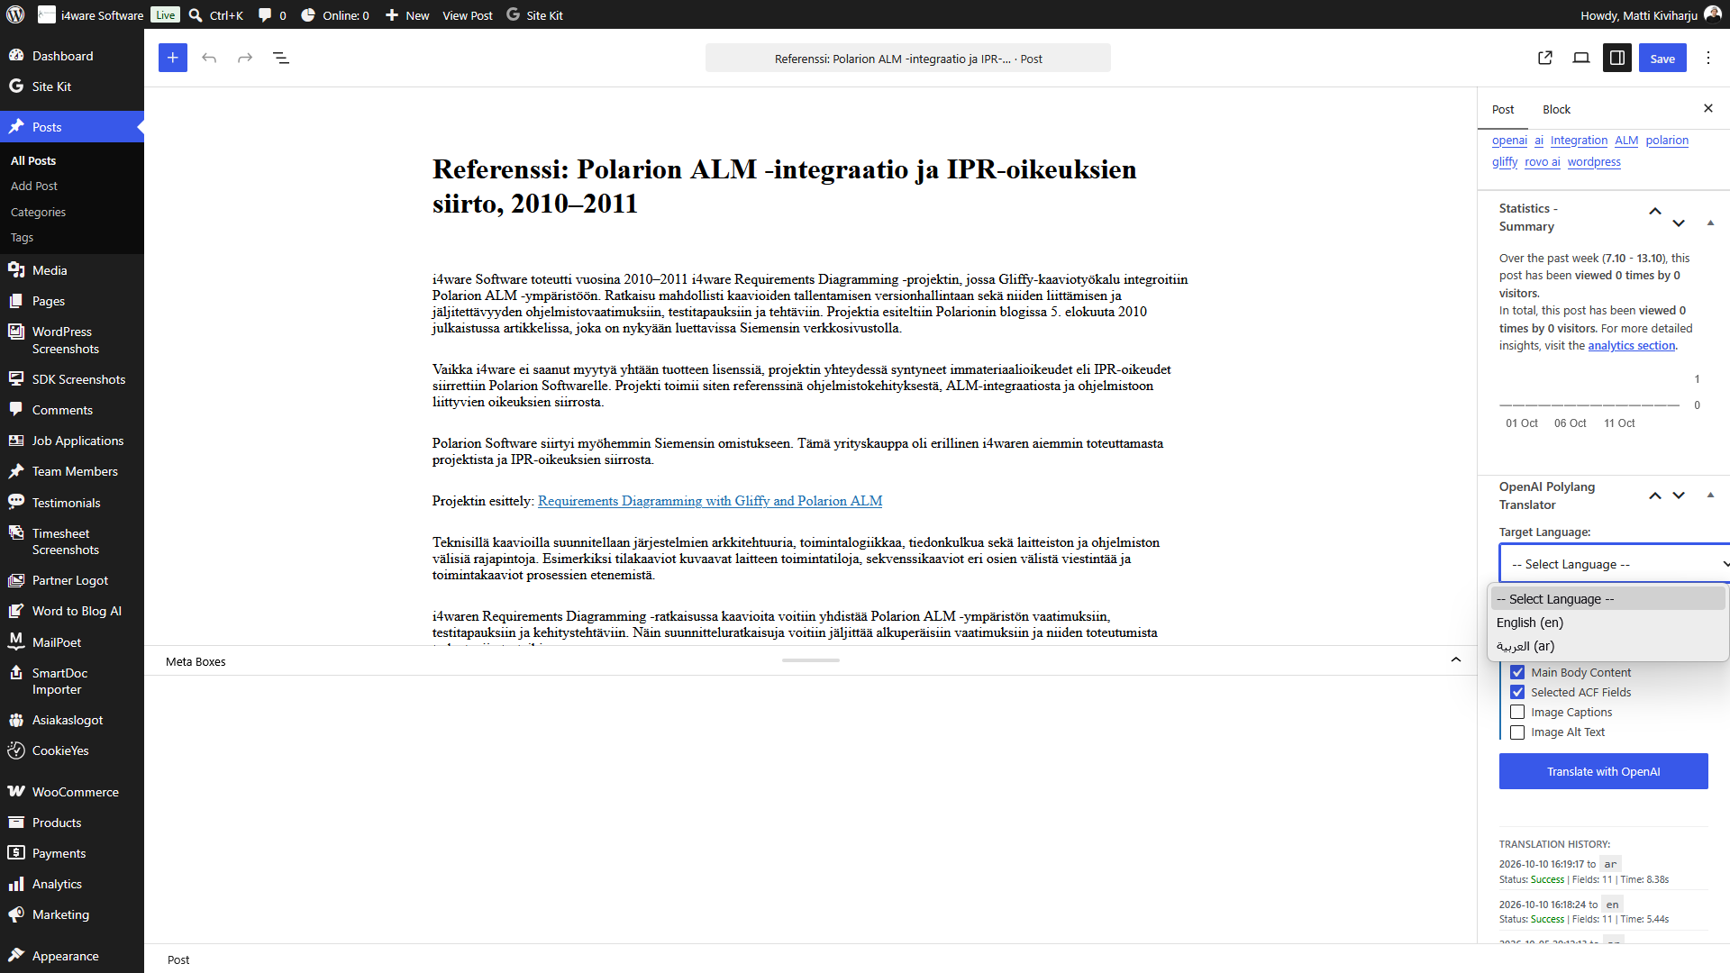Open the document overview list icon
The height and width of the screenshot is (973, 1730).
[x=281, y=58]
